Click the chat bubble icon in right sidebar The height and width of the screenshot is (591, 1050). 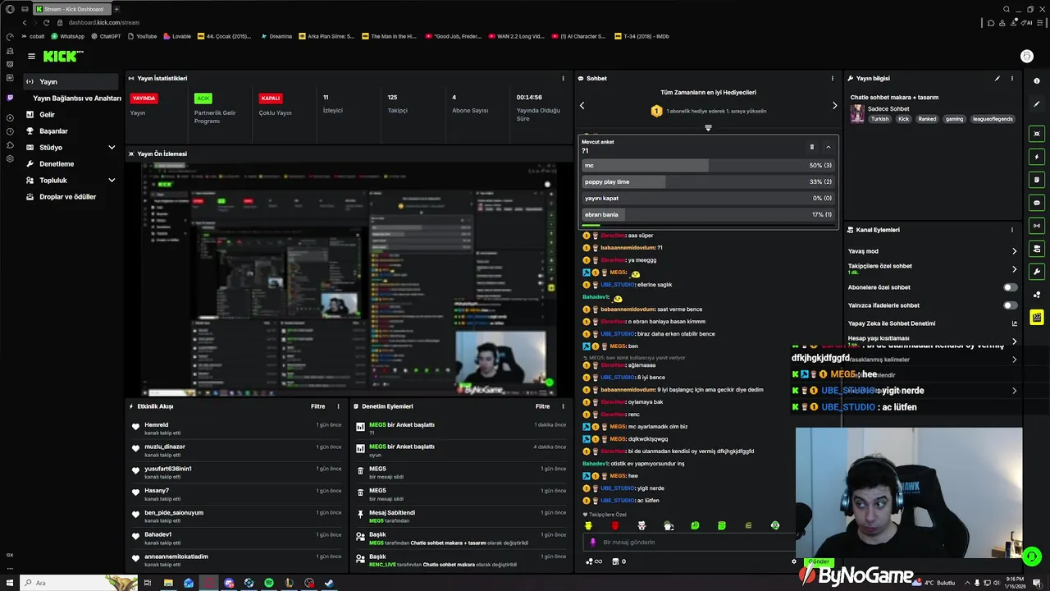point(1037,203)
